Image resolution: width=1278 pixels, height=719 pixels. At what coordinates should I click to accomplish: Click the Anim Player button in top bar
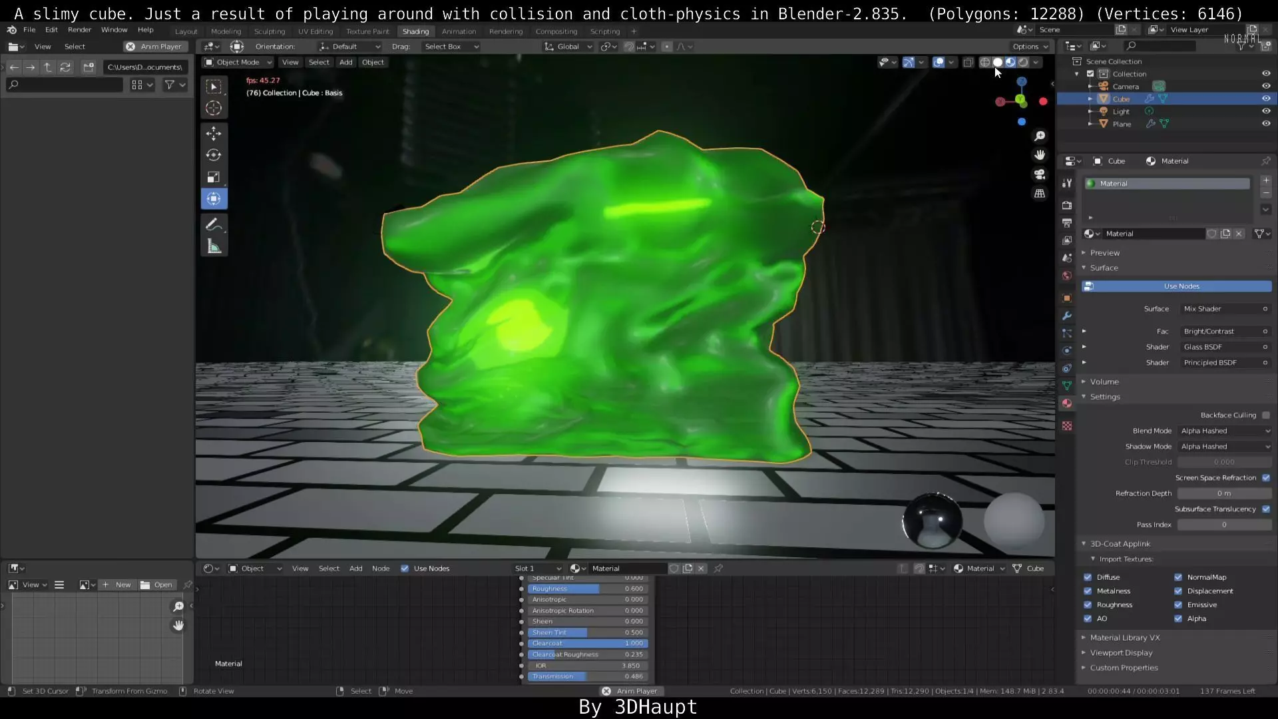click(155, 47)
